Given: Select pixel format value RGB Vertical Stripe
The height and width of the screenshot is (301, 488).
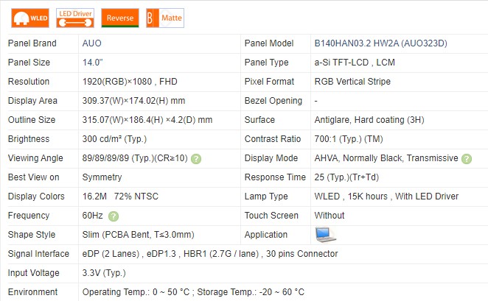Looking at the screenshot, I should coord(352,82).
